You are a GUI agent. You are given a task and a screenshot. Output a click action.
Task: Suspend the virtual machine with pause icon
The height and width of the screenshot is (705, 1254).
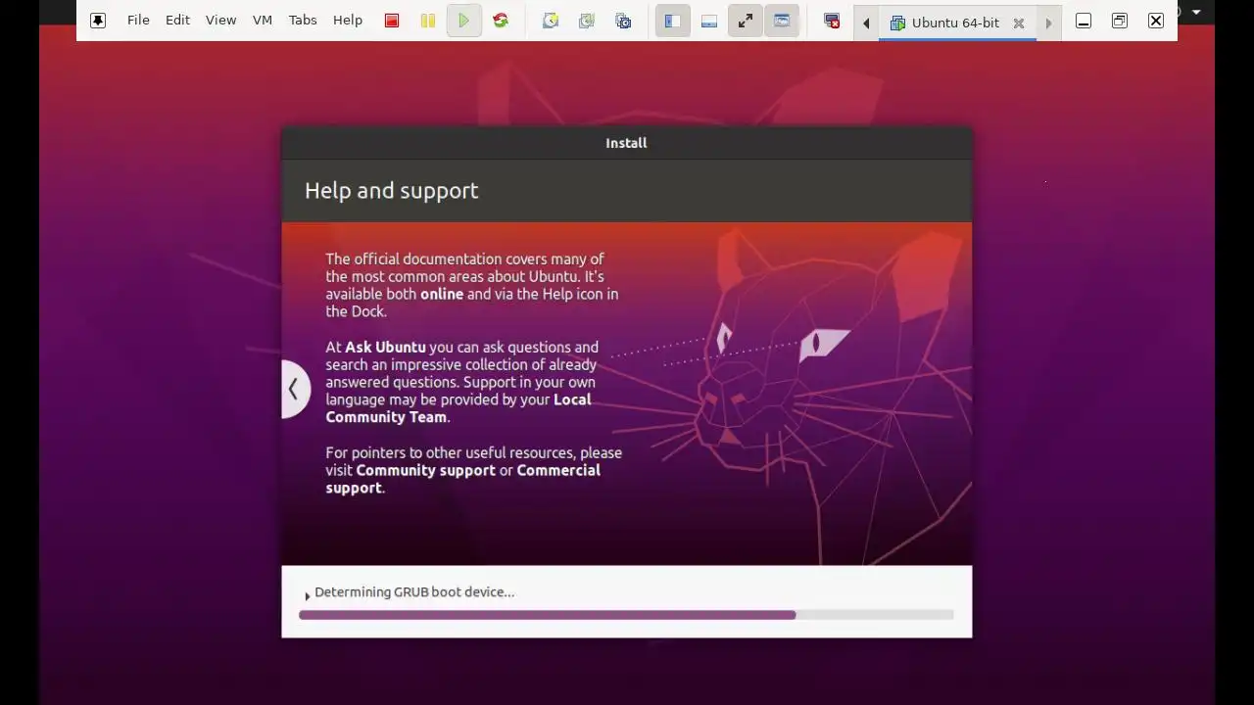point(428,21)
